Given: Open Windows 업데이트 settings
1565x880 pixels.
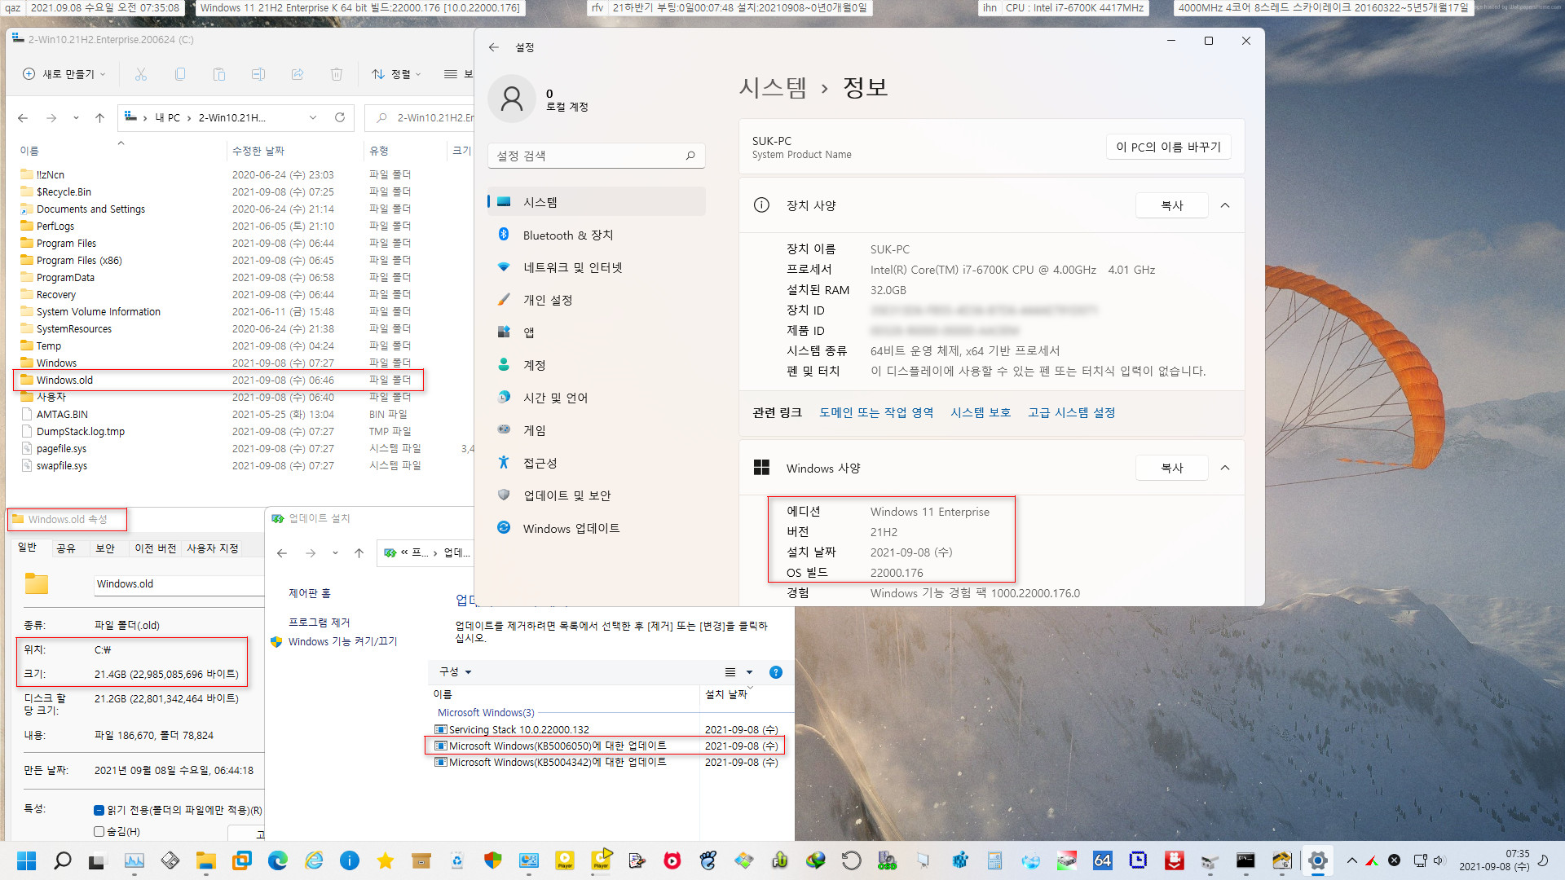Looking at the screenshot, I should click(x=597, y=528).
